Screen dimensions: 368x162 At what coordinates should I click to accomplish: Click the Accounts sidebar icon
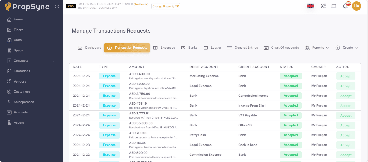(9, 112)
